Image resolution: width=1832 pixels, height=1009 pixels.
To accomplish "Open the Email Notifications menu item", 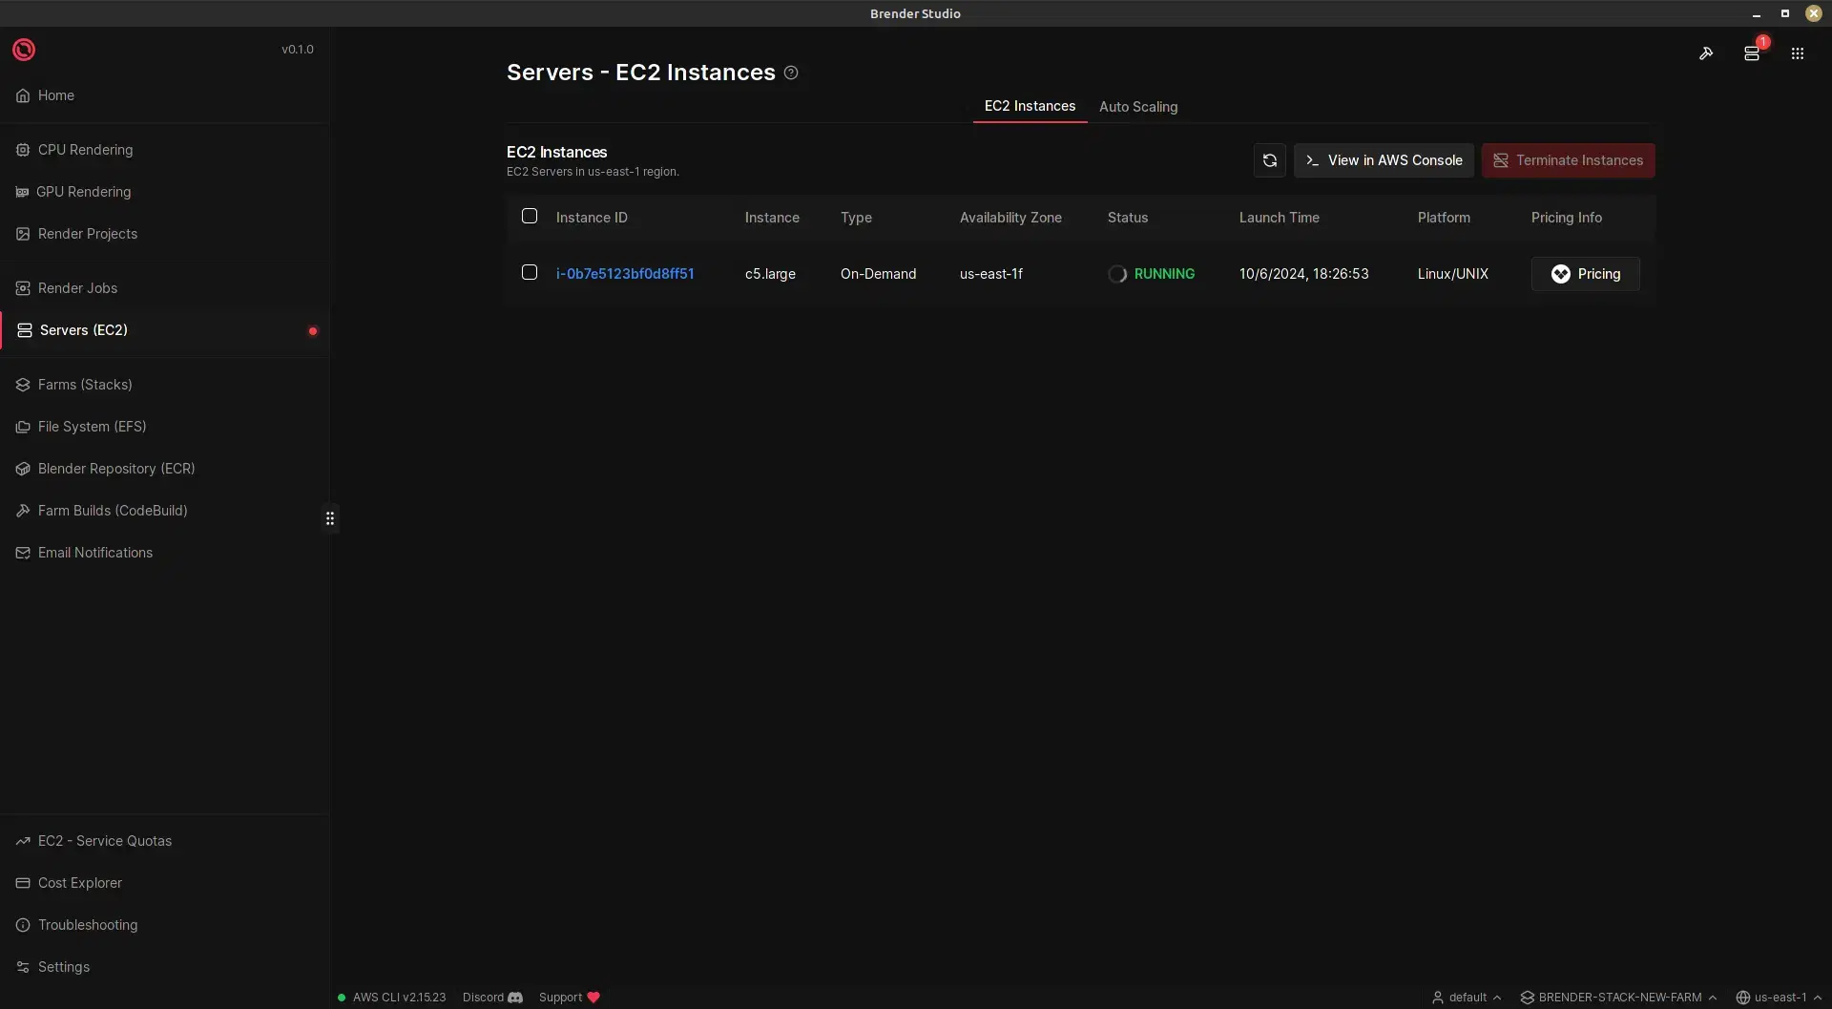I will (94, 552).
